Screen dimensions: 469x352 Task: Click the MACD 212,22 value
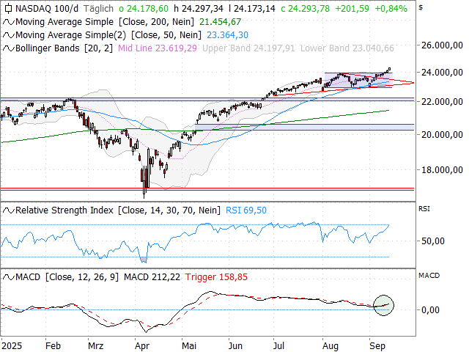(x=152, y=277)
